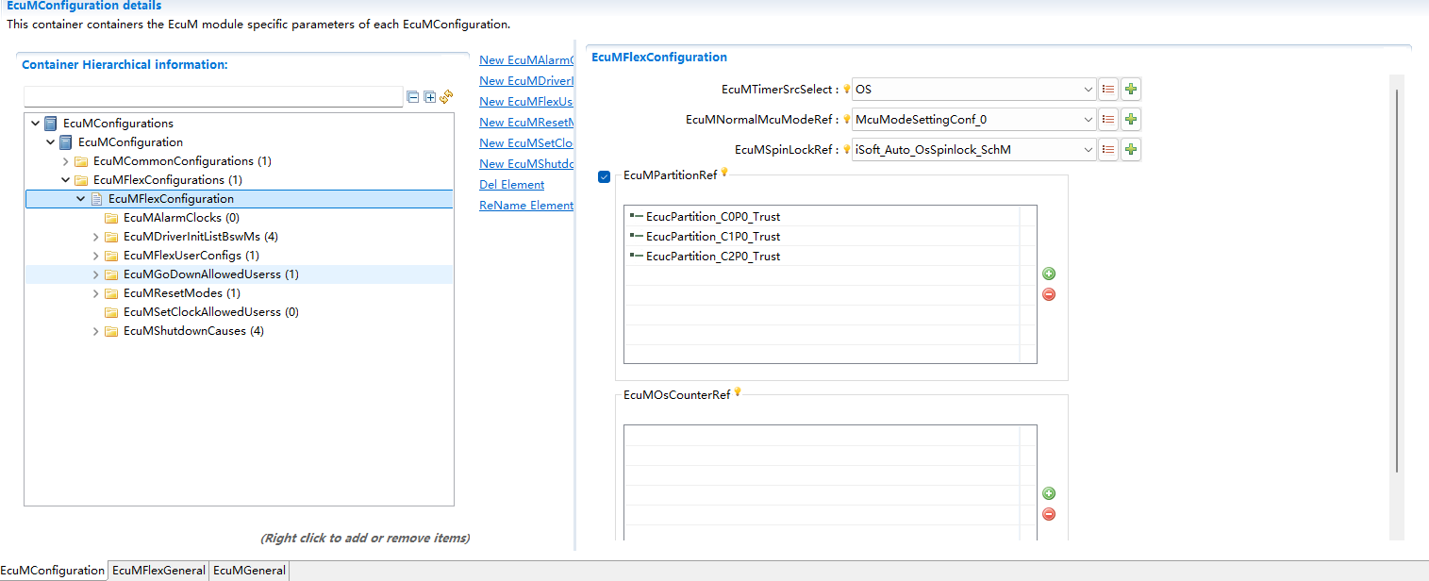Switch to the EcuMFlexGeneral tab
Screen dimensions: 1429x581
click(x=158, y=571)
